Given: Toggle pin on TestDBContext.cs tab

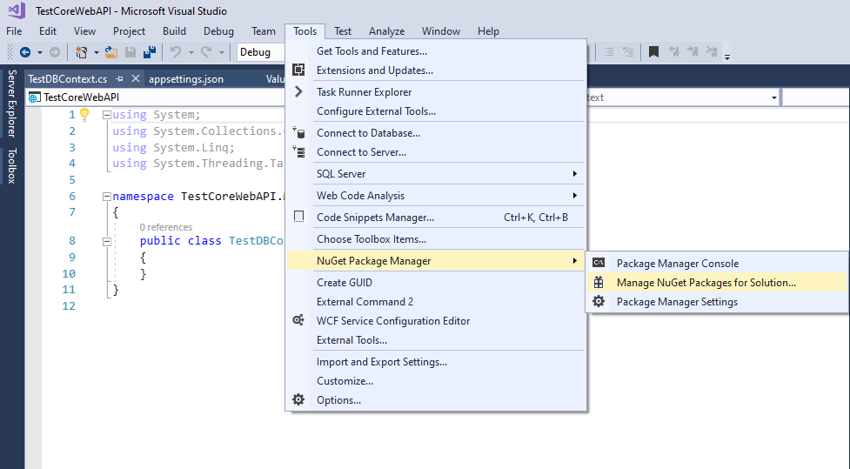Looking at the screenshot, I should pos(119,78).
